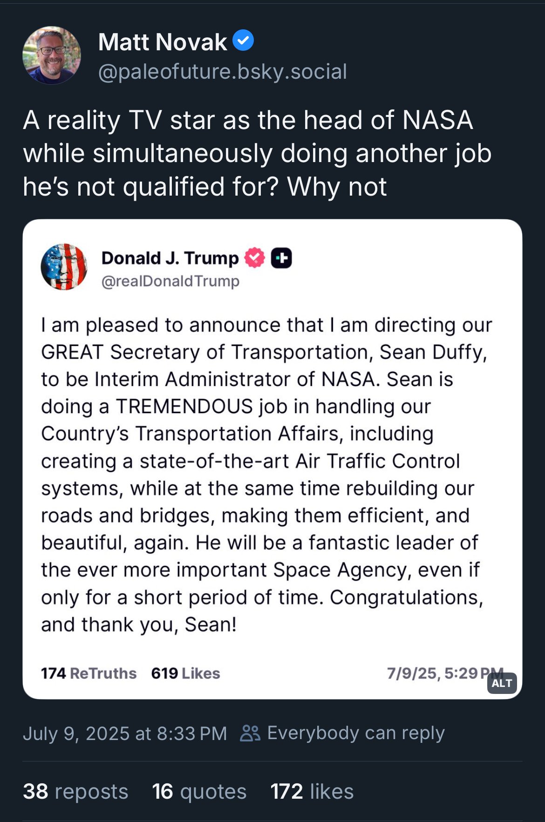
Task: Show the image ALT text
Action: point(502,683)
